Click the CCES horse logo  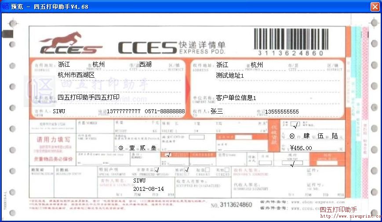tap(71, 43)
